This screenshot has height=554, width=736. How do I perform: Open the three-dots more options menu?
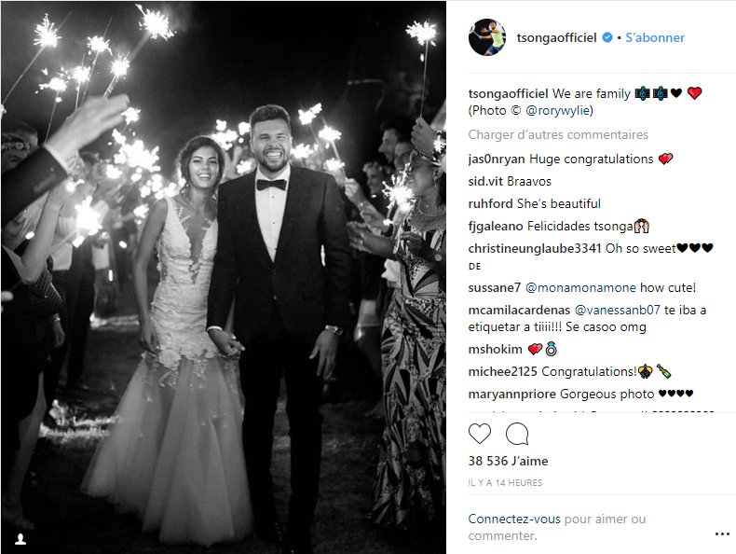pos(722,533)
